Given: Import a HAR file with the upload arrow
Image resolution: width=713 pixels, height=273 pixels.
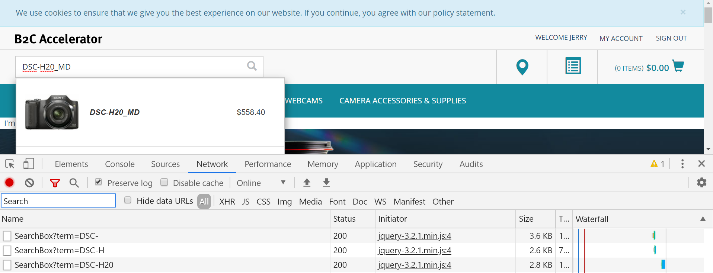Looking at the screenshot, I should pos(307,183).
